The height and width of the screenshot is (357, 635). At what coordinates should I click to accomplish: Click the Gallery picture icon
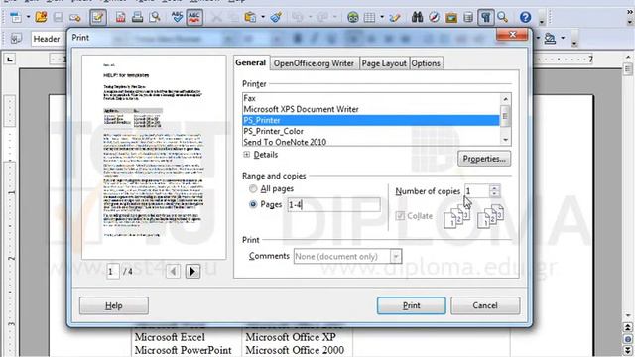click(x=451, y=17)
